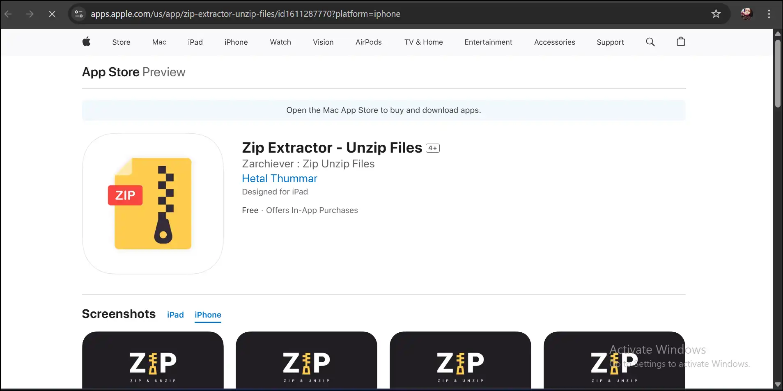Viewport: 783px width, 391px height.
Task: Open the shopping bag icon
Action: [681, 41]
